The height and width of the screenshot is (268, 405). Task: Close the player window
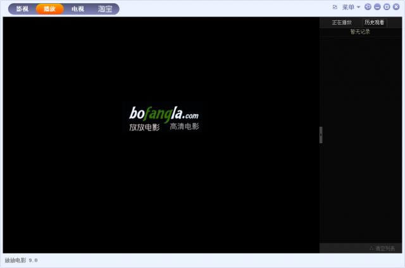click(396, 7)
